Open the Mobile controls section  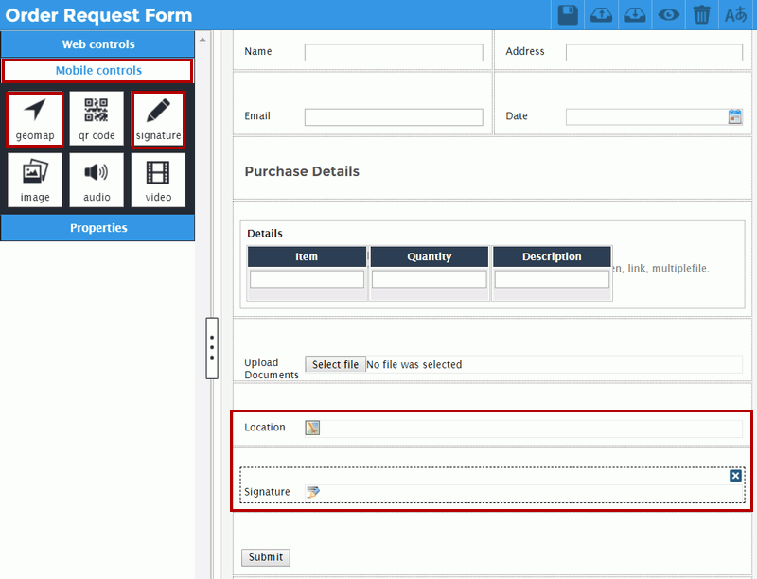(98, 71)
